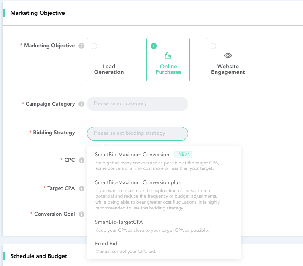Click the NEW badge on Maximum Conversion
303x266 pixels.
pos(183,155)
